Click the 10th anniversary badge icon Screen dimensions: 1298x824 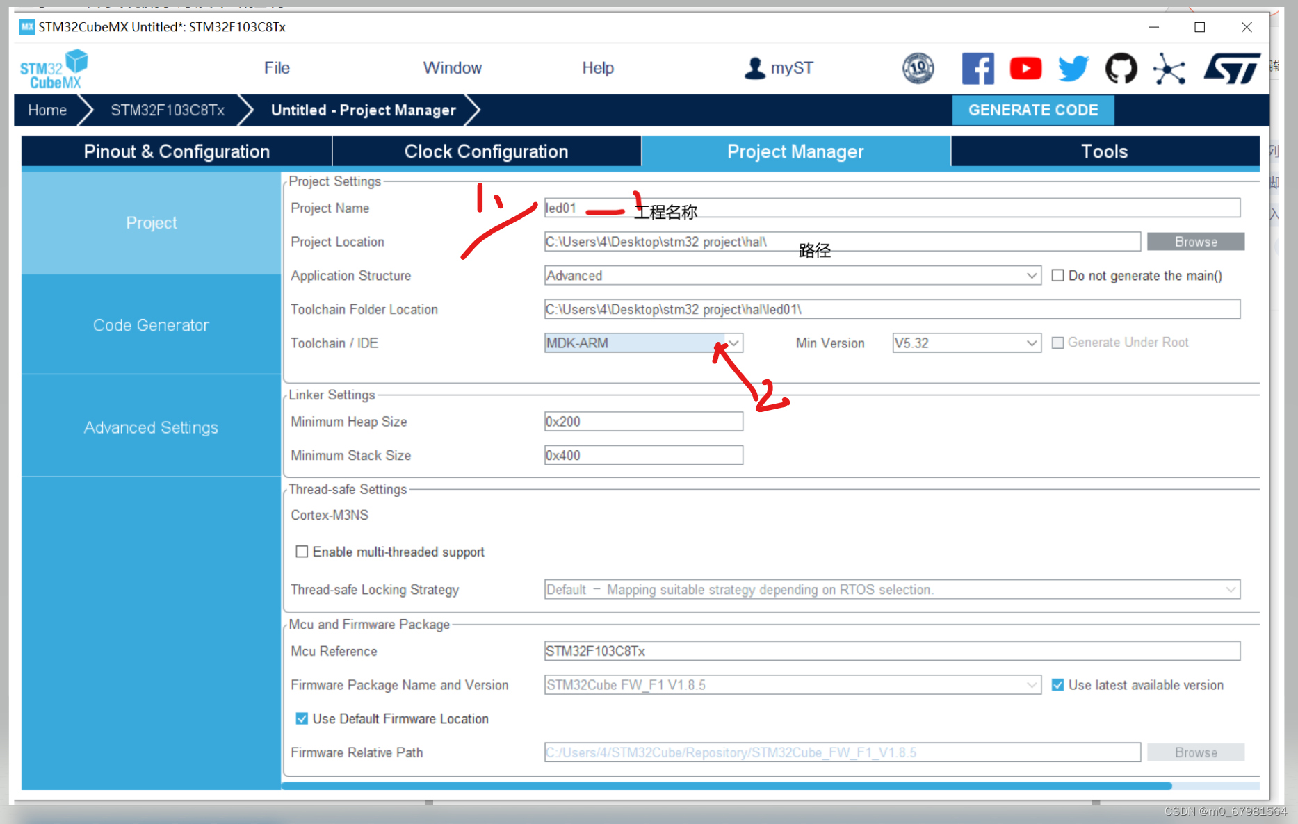click(918, 68)
